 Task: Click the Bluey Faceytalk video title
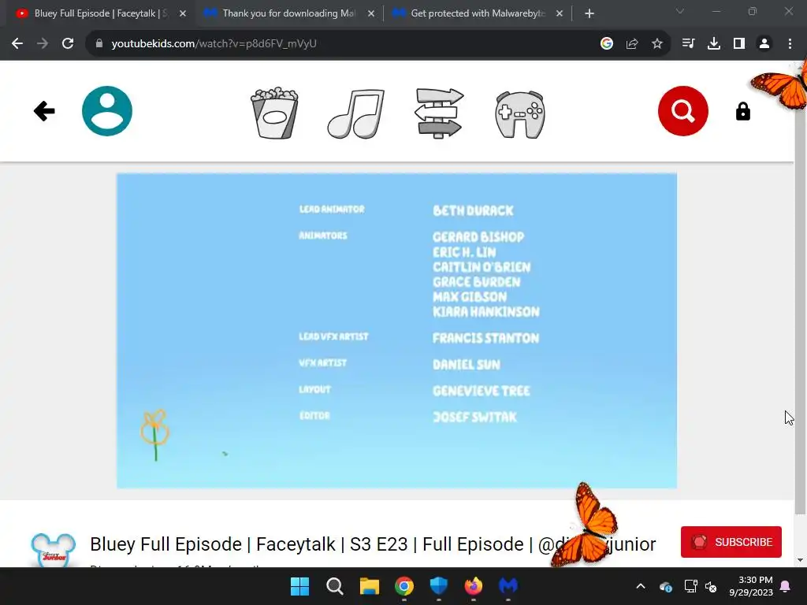click(373, 544)
